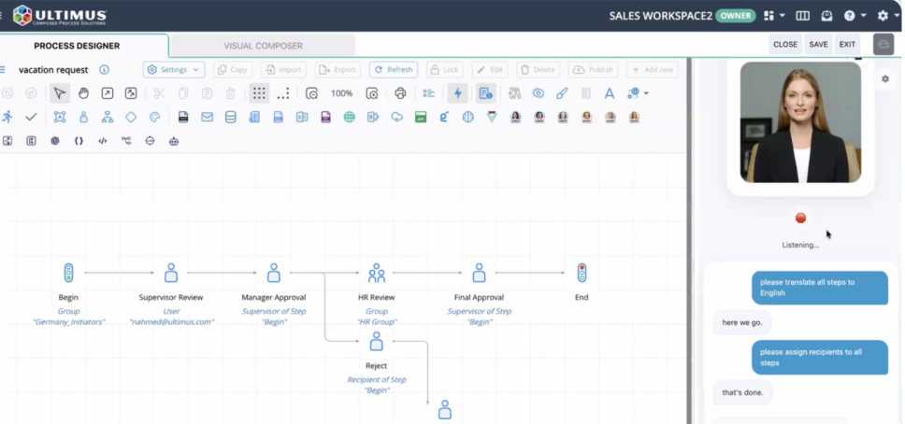This screenshot has width=905, height=424.
Task: Switch to the Visual Composer tab
Action: coord(264,46)
